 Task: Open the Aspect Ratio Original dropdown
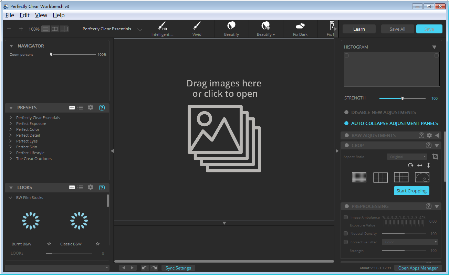pyautogui.click(x=407, y=157)
